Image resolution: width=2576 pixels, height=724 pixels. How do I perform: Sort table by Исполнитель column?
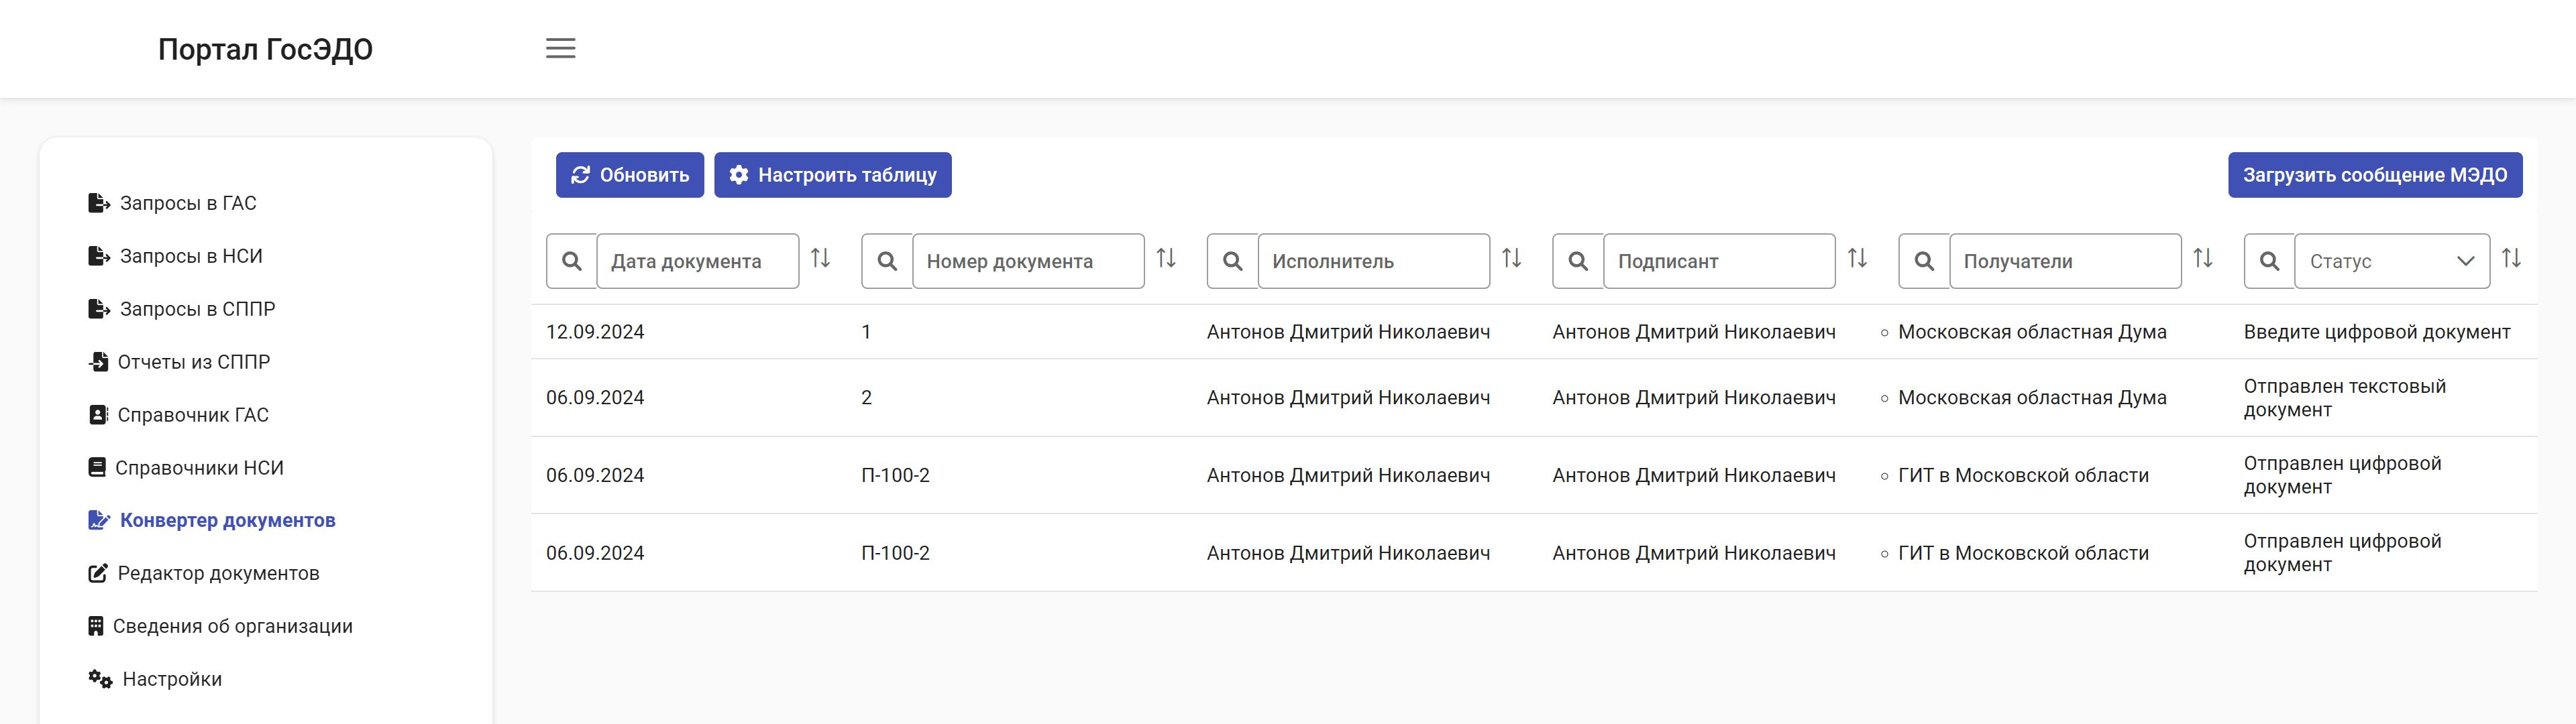click(1511, 259)
